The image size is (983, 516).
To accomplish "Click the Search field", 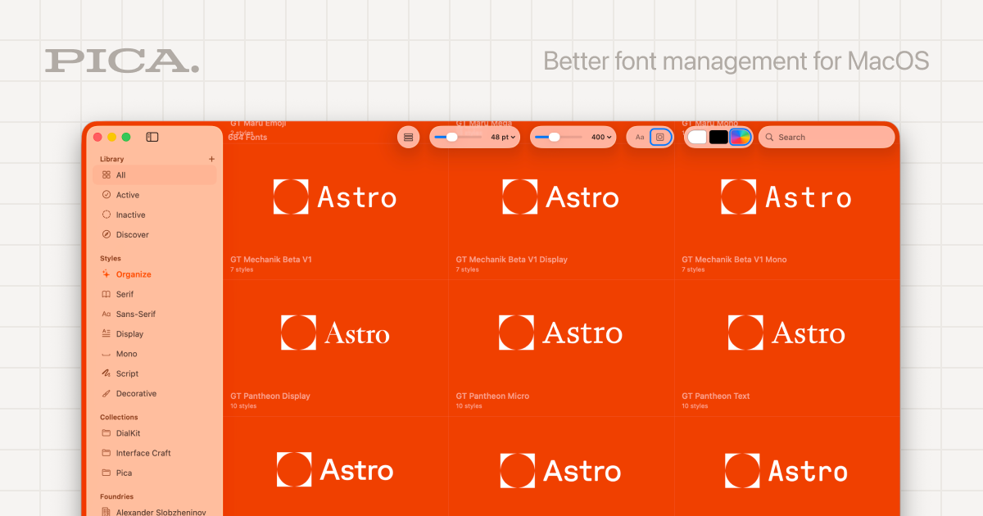I will tap(826, 137).
